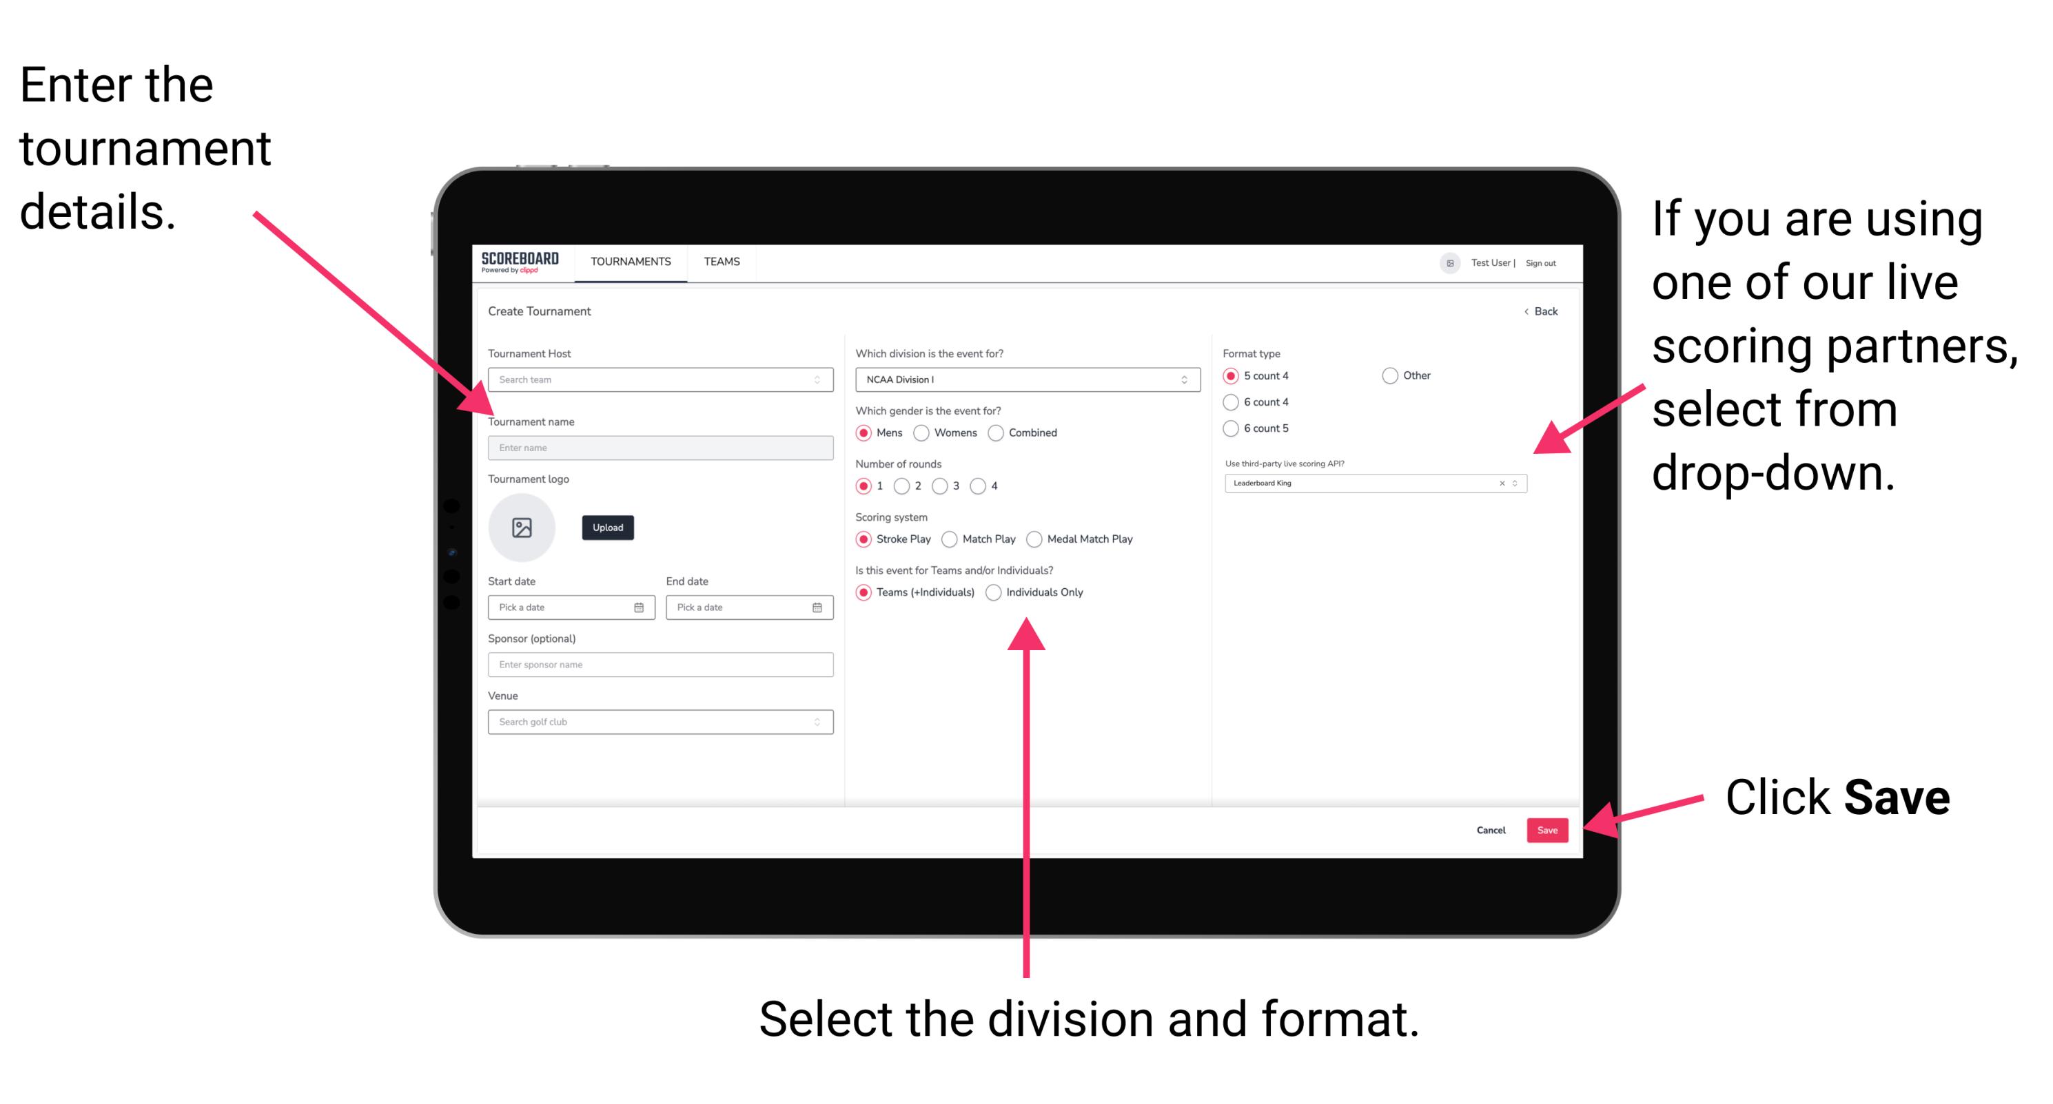Click the Upload logo button
2053x1104 pixels.
coord(606,528)
